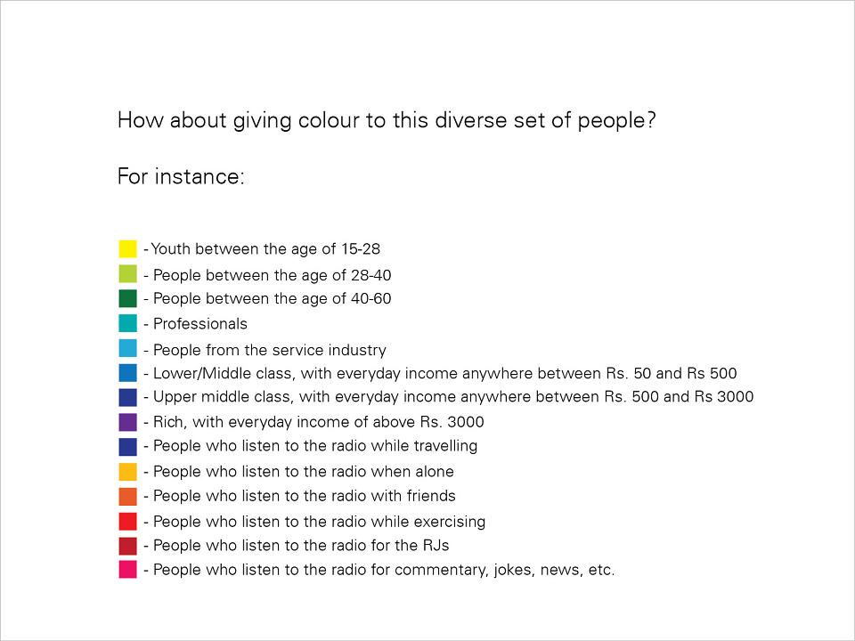855x641 pixels.
Task: Click the navy swatch for listening while travelling
Action: coord(127,447)
